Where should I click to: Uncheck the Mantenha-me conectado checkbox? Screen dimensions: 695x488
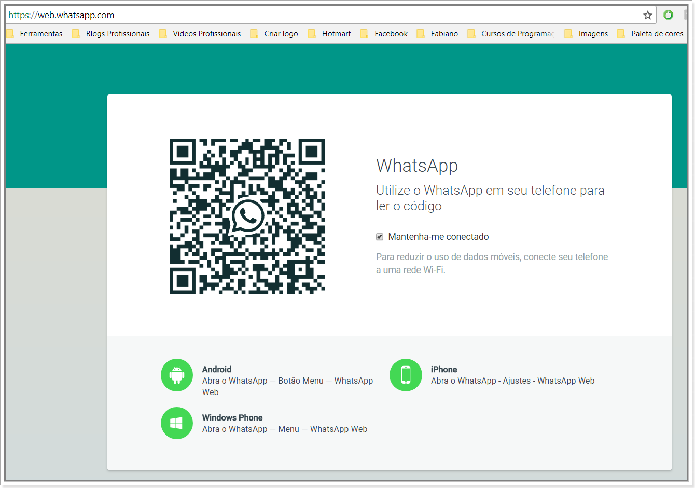[380, 237]
